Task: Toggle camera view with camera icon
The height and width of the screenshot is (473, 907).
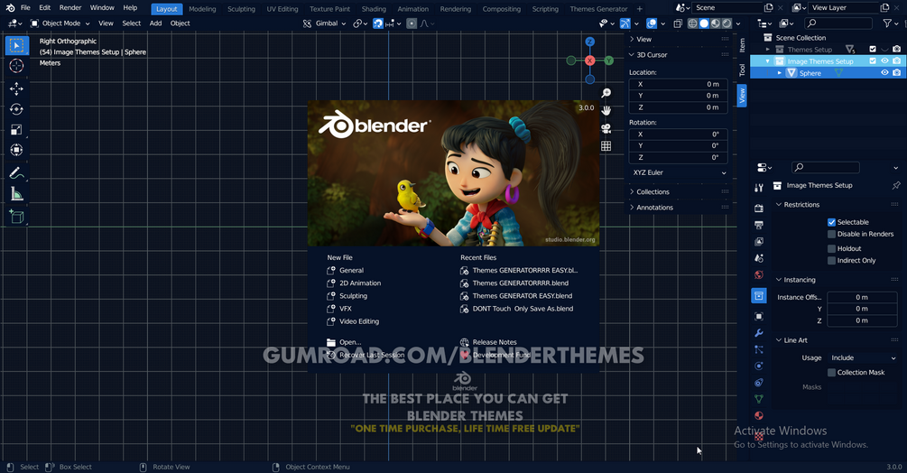Action: (606, 128)
